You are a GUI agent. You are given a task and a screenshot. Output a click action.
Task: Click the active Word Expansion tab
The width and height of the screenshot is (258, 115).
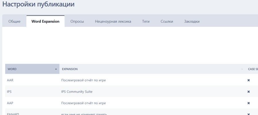pyautogui.click(x=46, y=22)
